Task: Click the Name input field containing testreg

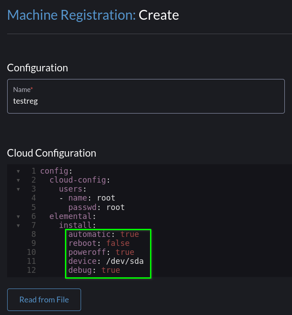Action: pos(146,96)
